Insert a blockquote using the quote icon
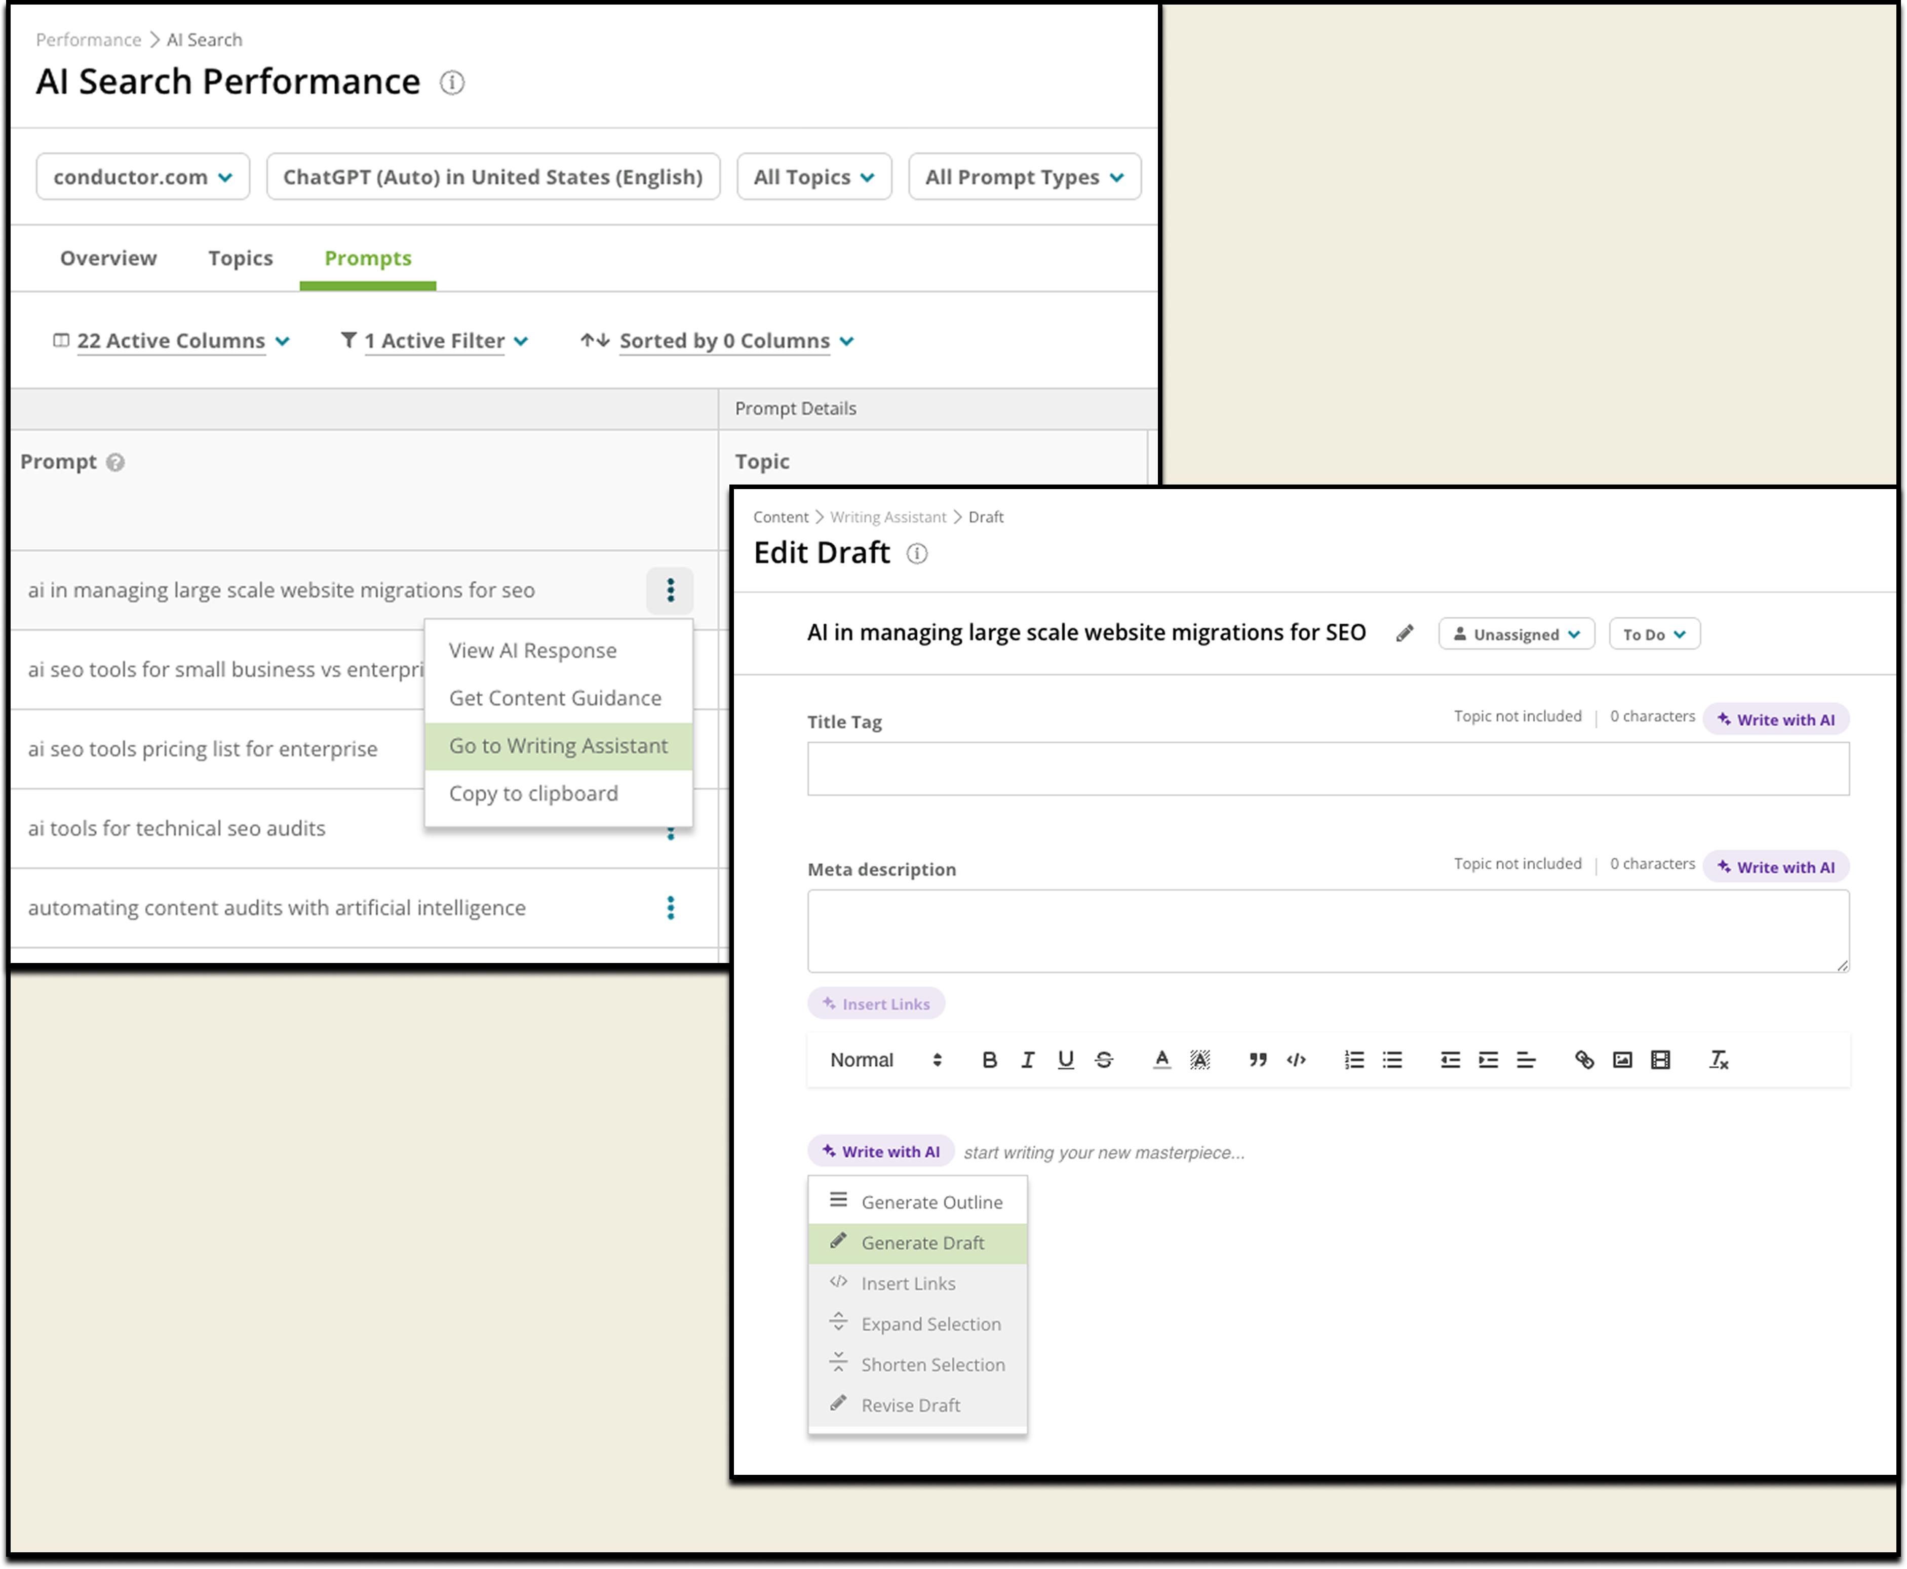The image size is (1907, 1569). pos(1257,1059)
